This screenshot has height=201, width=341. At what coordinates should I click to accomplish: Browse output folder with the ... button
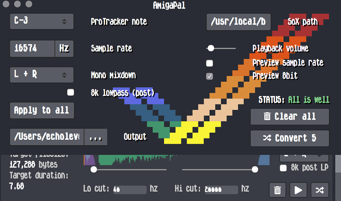[x=96, y=137]
